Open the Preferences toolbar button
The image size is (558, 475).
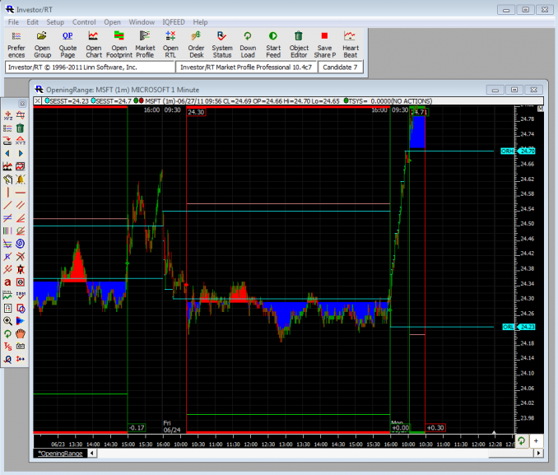(16, 44)
